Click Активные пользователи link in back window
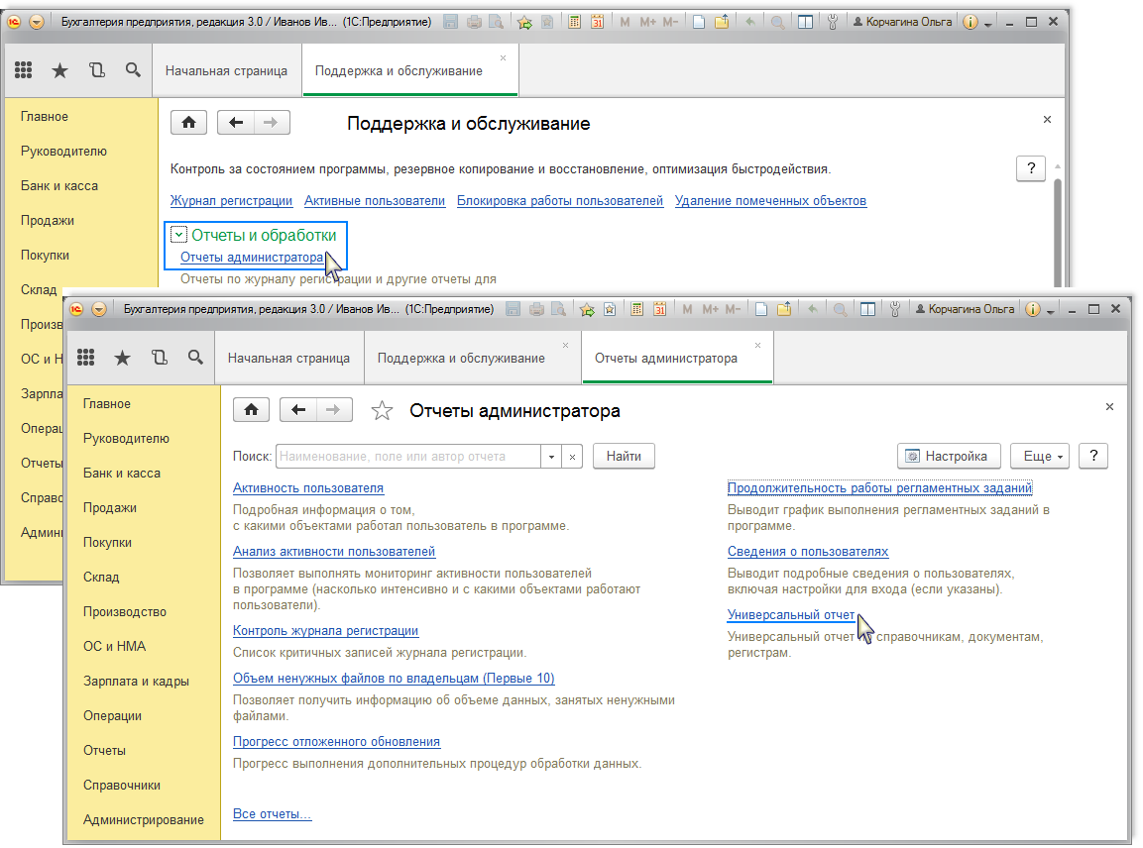The height and width of the screenshot is (848, 1143). pos(375,201)
